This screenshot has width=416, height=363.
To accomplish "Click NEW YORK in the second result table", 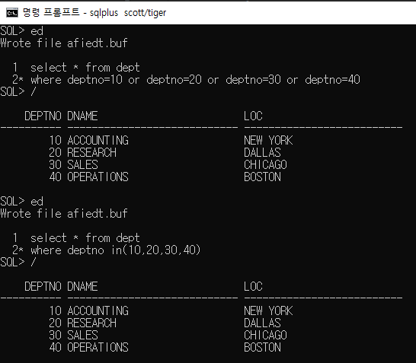I will tap(268, 310).
